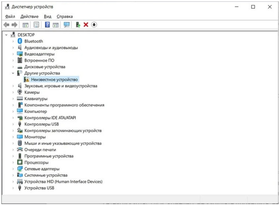Click the update driver toolbar icon
This screenshot has height=205, width=280.
78,25
